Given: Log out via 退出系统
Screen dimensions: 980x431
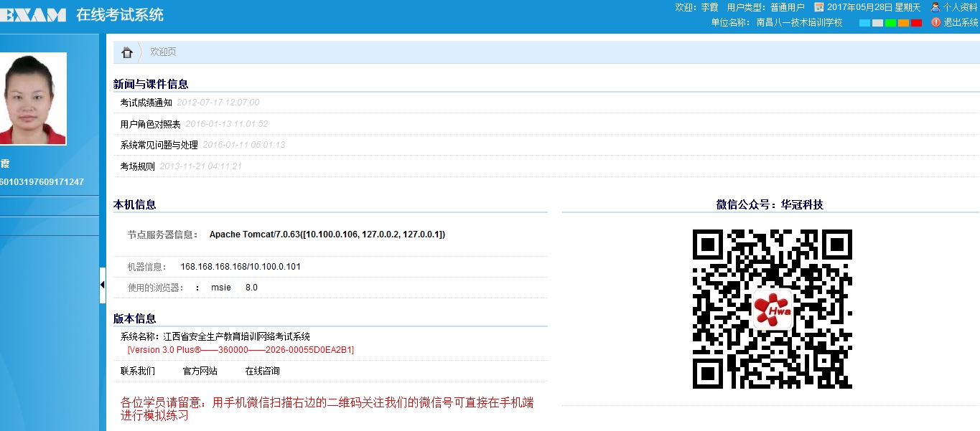Looking at the screenshot, I should (x=961, y=22).
